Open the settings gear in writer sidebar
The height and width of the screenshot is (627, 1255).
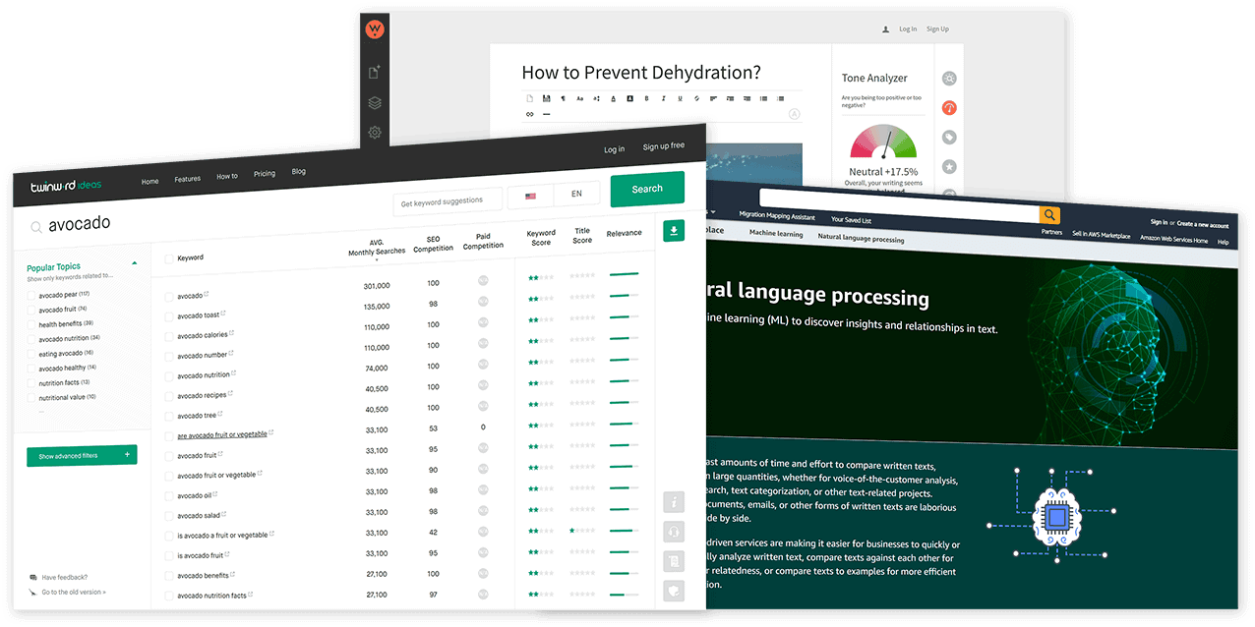[374, 133]
